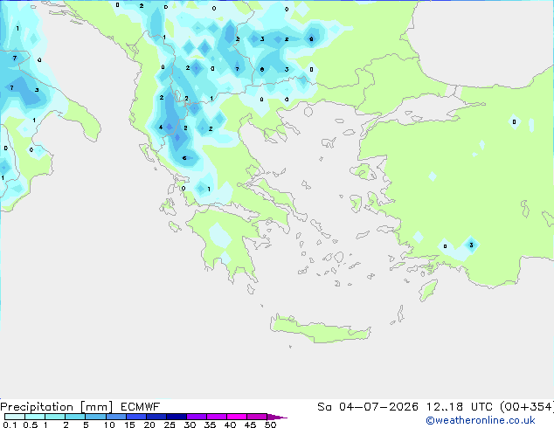Click the "Sa 04-07-2026" date text
554x428 pixels.
pyautogui.click(x=368, y=407)
